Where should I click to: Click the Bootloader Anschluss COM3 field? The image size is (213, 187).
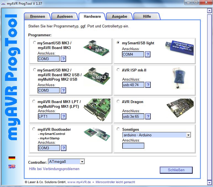(x=49, y=148)
